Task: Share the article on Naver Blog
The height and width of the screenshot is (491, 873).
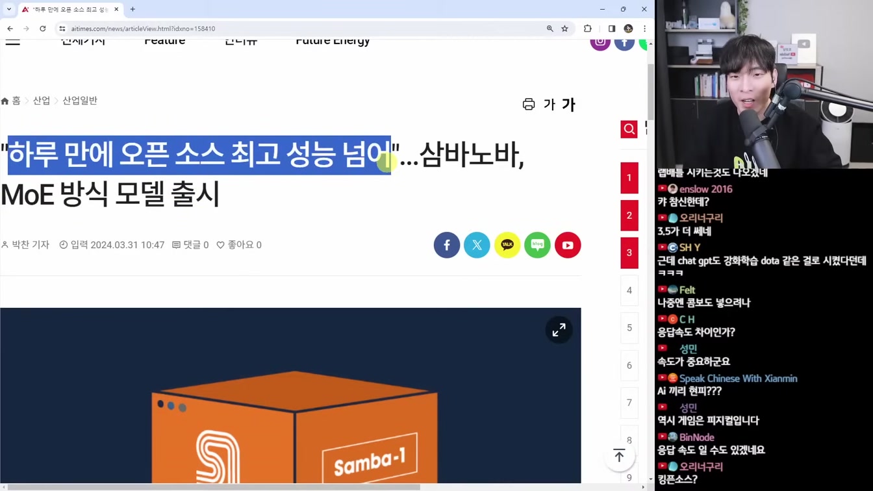Action: (x=537, y=245)
